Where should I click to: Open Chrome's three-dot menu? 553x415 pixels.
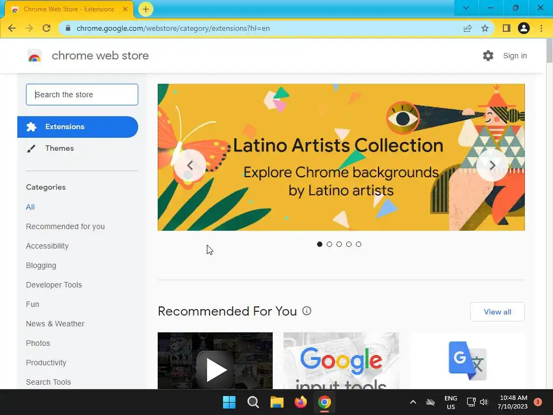point(541,28)
